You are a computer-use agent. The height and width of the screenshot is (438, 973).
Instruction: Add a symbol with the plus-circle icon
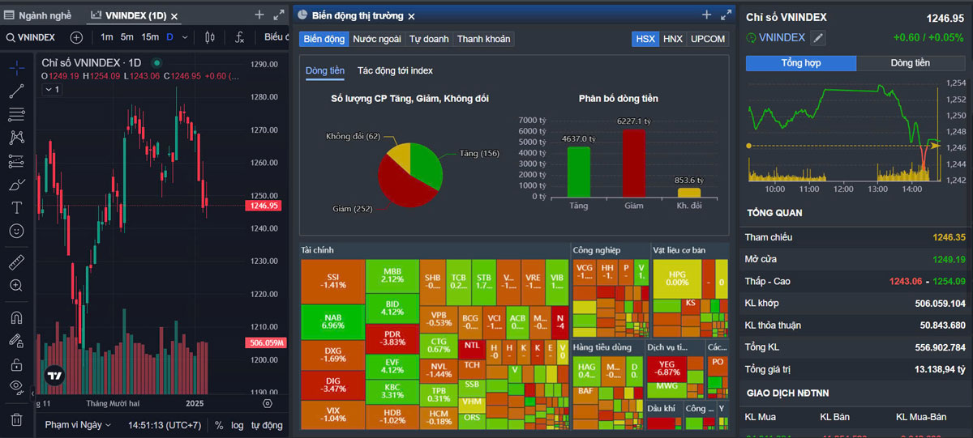coord(76,37)
